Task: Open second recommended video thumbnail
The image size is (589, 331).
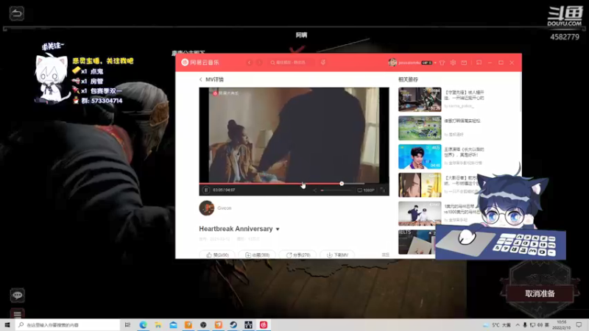Action: (420, 128)
